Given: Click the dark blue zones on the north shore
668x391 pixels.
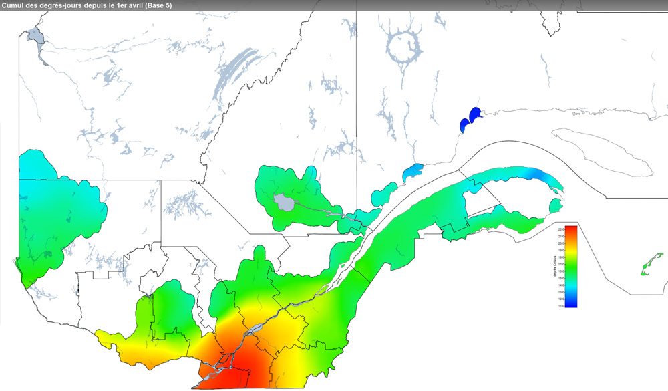Looking at the screenshot, I should point(471,118).
